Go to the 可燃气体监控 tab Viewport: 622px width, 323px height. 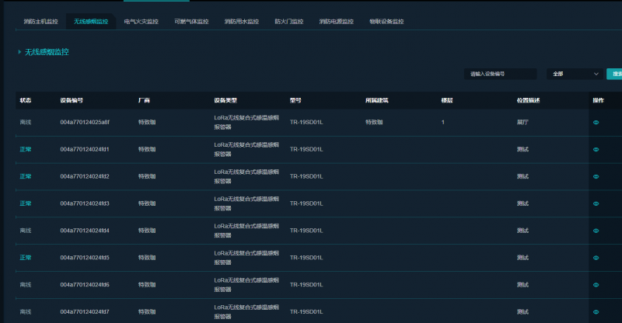191,22
